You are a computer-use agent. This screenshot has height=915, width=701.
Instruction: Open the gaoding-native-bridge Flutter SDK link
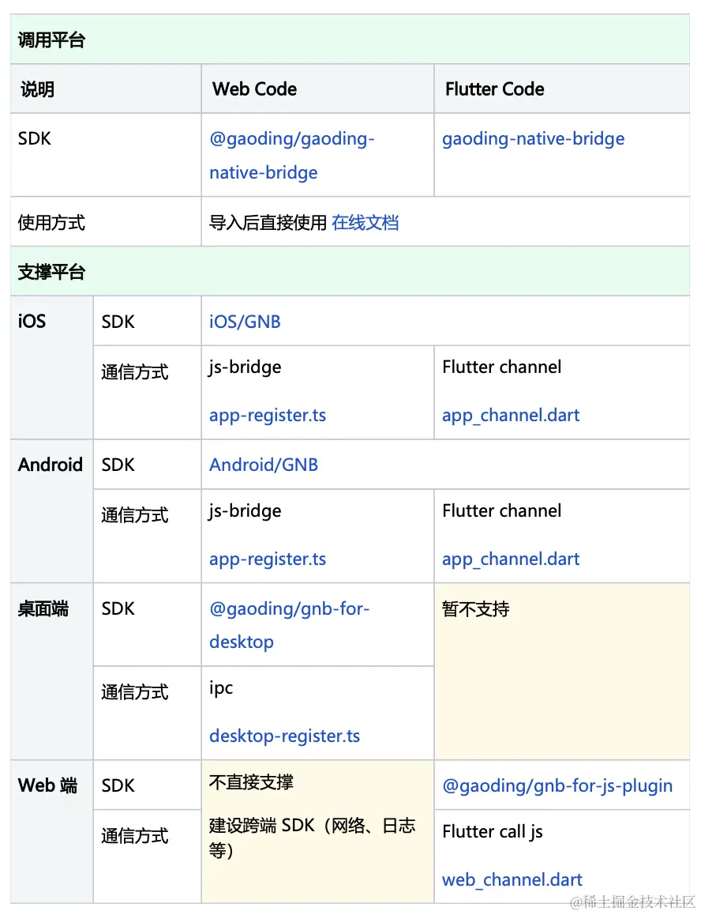click(x=533, y=139)
